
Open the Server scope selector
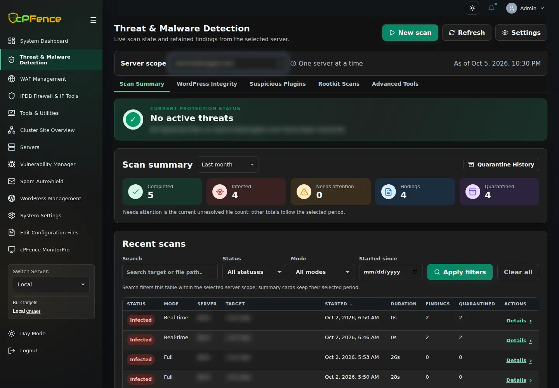[228, 63]
